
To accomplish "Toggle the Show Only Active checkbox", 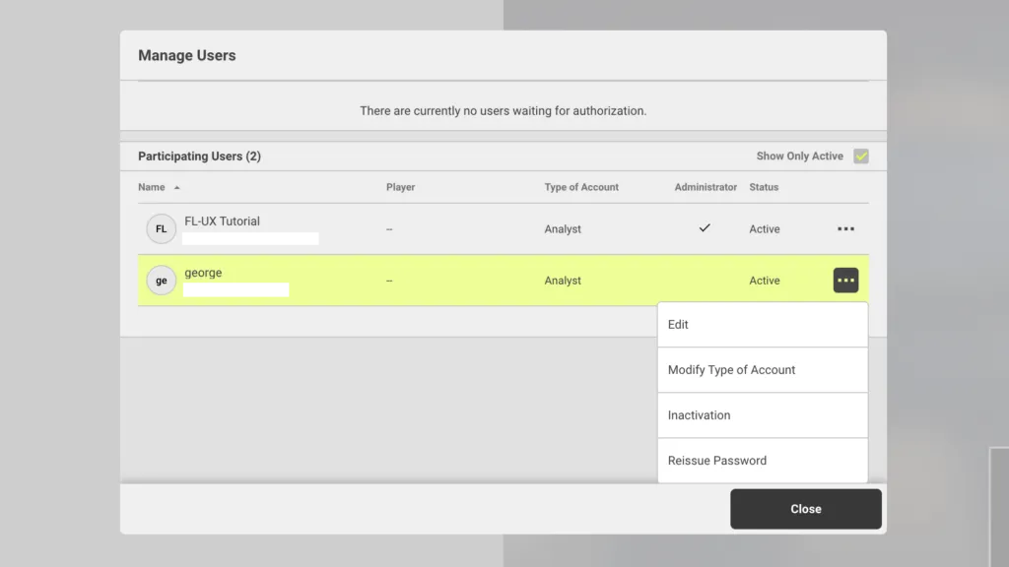I will point(861,157).
